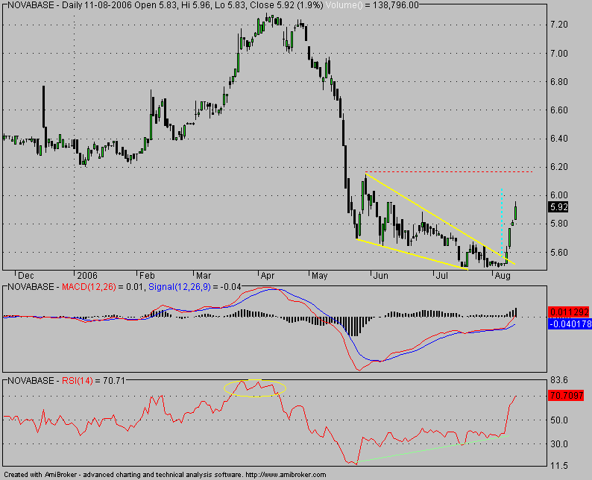The image size is (592, 480).
Task: Click the cyan dashed vertical target line
Action: pyautogui.click(x=501, y=223)
